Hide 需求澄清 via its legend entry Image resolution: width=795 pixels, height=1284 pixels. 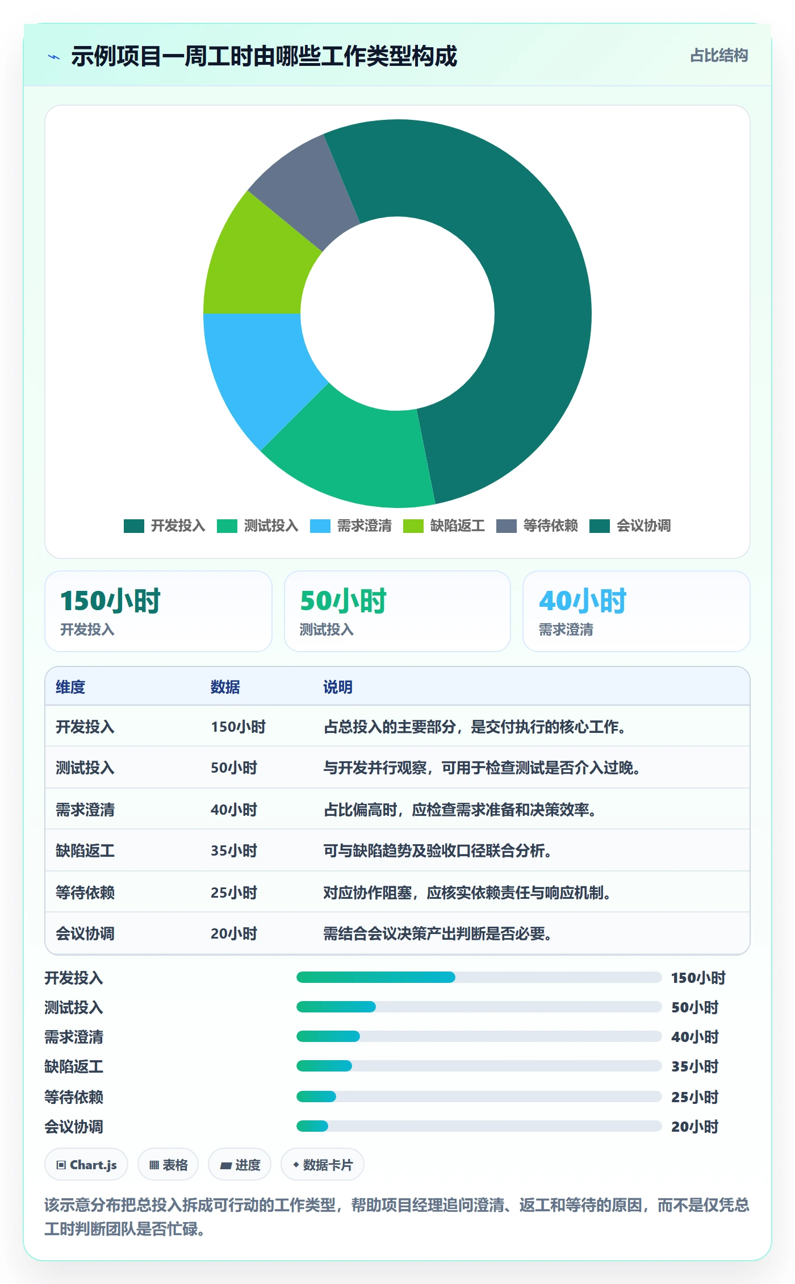[x=350, y=526]
